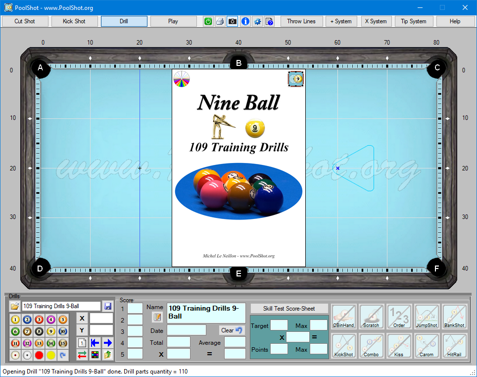This screenshot has width=477, height=377.
Task: Select the cue ball with red dot marker
Action: (x=15, y=355)
